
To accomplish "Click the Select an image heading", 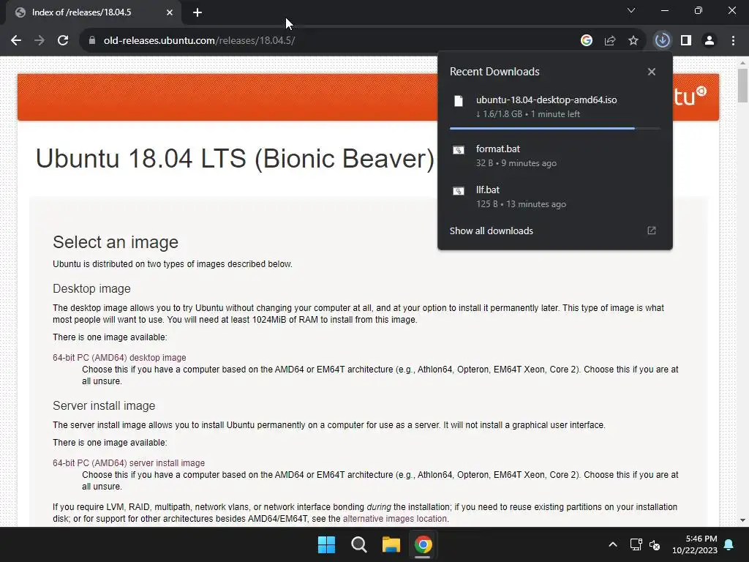I will point(116,242).
